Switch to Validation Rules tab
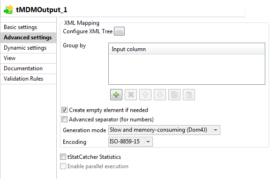The height and width of the screenshot is (179, 270). coord(28,79)
